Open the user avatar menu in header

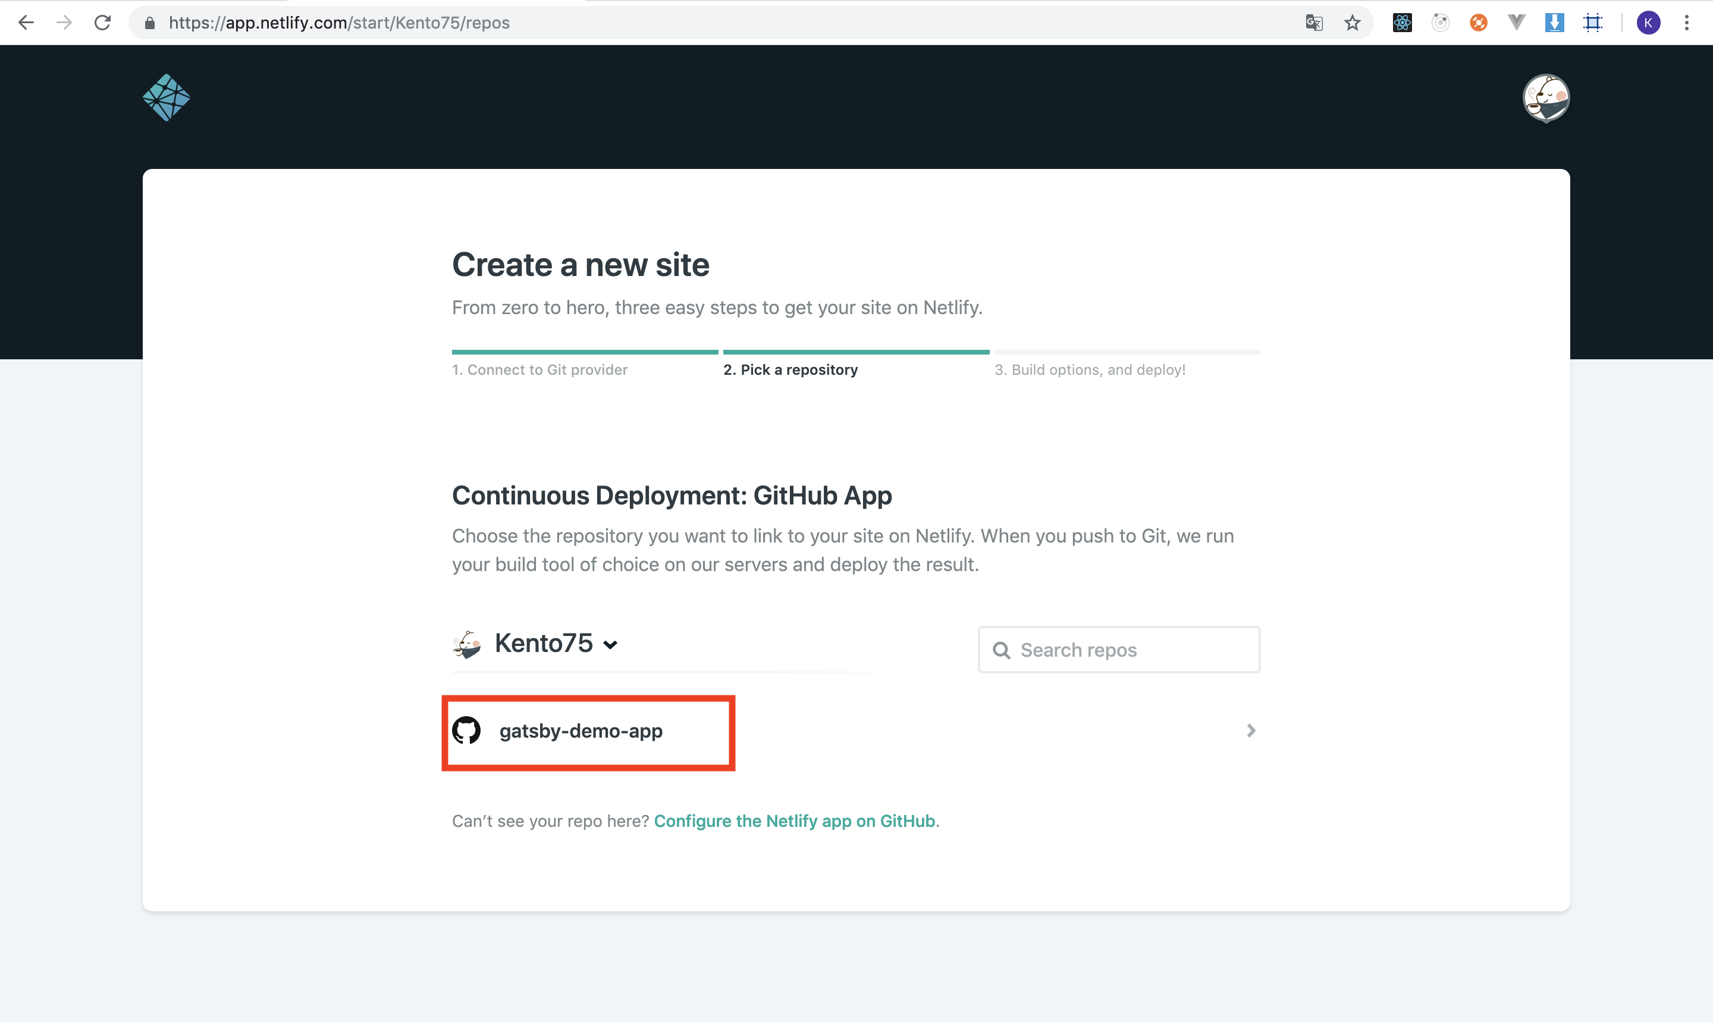tap(1546, 98)
